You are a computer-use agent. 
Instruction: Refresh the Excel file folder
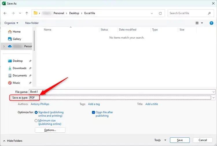coord(160,13)
